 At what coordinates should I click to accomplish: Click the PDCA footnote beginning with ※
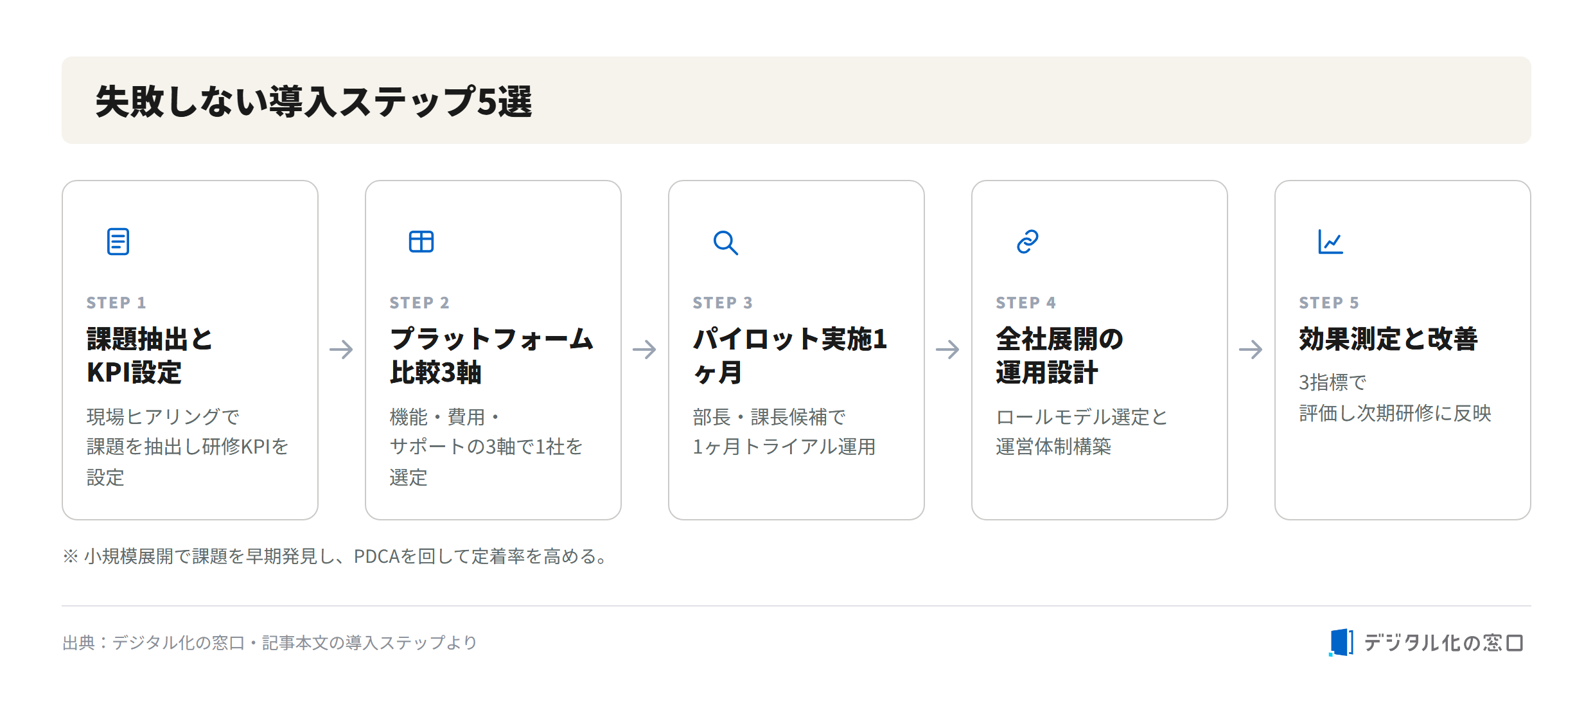pos(335,556)
